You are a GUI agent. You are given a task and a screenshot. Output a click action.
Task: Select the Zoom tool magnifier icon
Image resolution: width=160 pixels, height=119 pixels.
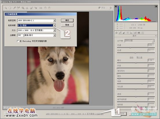click(x=6, y=8)
